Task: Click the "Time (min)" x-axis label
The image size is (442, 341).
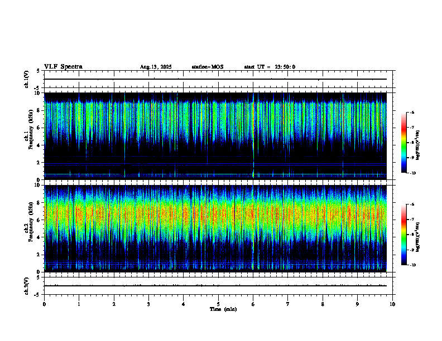Action: [x=223, y=309]
